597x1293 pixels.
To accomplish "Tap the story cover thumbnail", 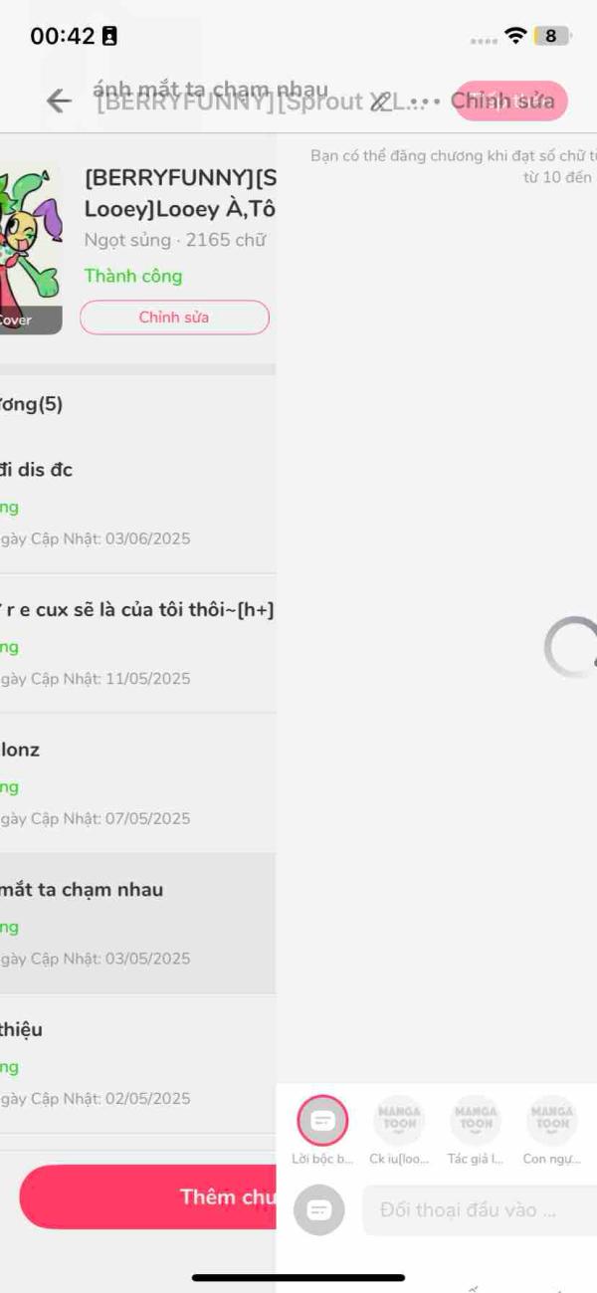I will click(x=31, y=249).
